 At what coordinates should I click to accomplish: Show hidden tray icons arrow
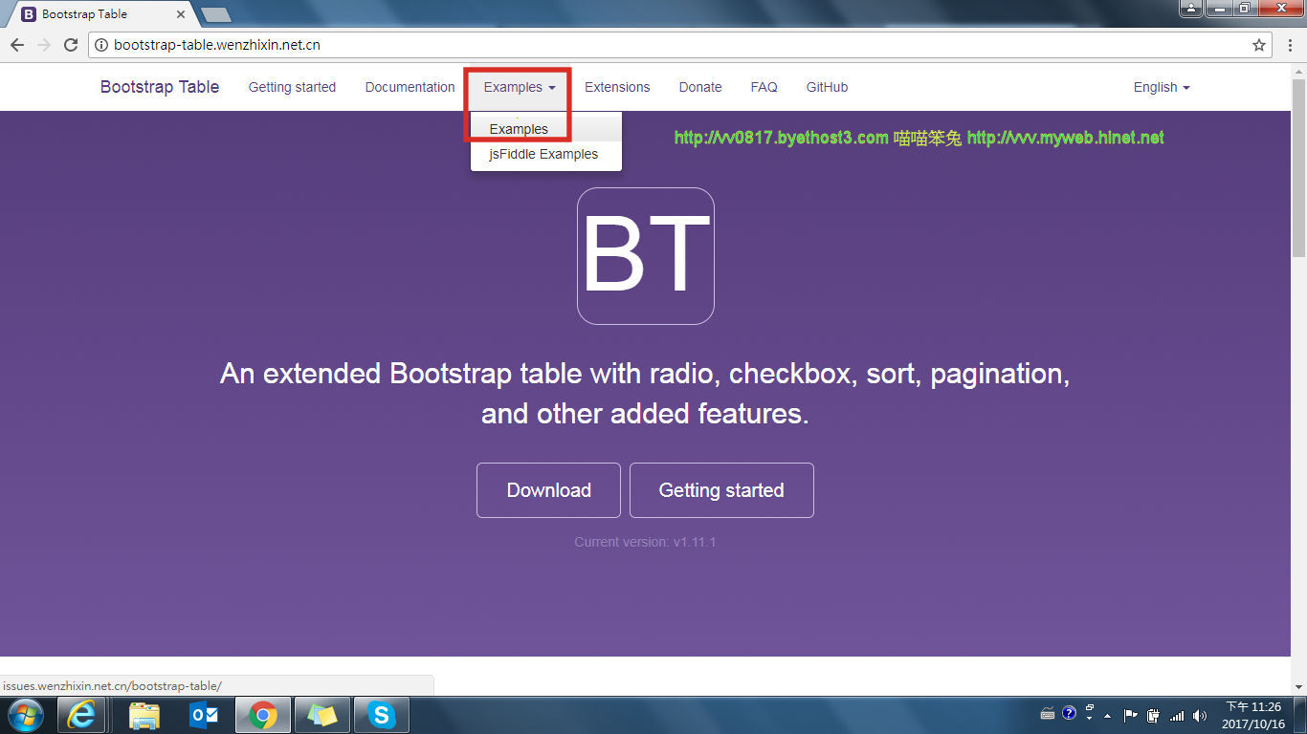pos(1108,715)
